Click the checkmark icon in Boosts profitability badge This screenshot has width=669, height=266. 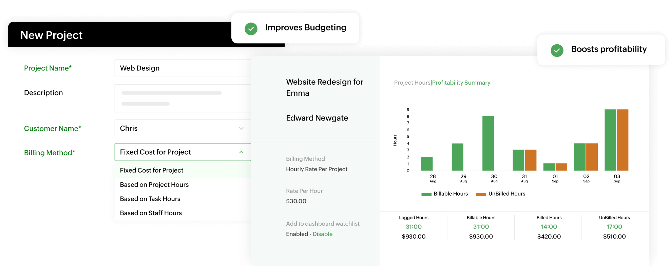[x=557, y=50]
